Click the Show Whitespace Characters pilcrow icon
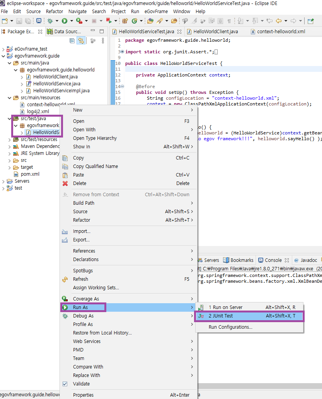This screenshot has width=322, height=399. pos(229,21)
